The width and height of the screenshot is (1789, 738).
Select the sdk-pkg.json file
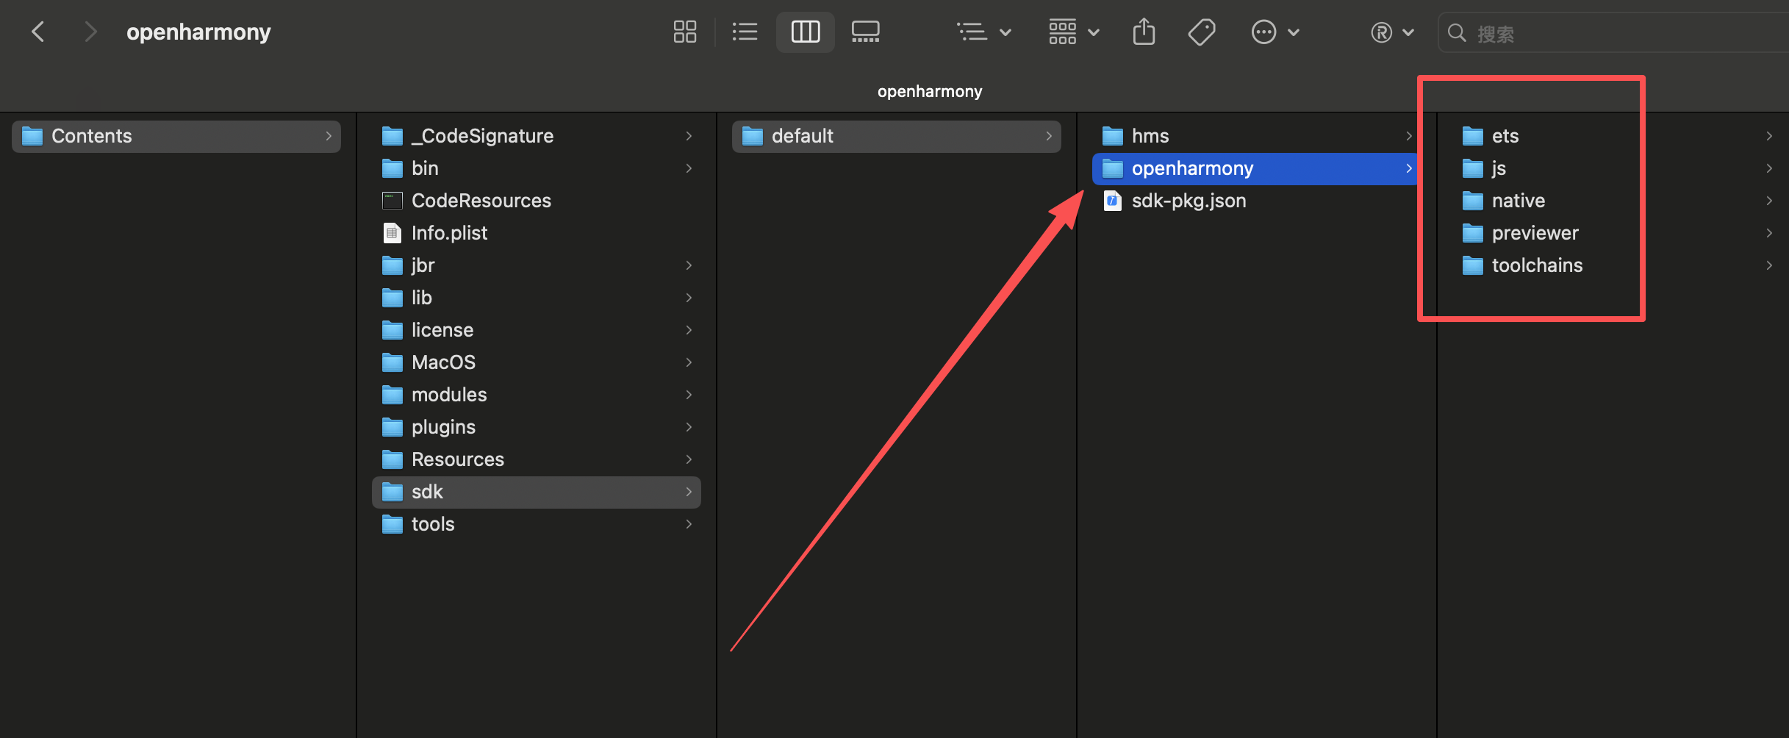[1189, 200]
